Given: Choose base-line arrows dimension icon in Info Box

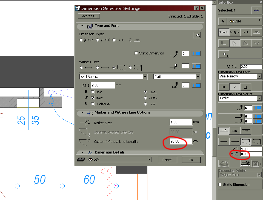Looking at the screenshot, I should (x=245, y=32).
